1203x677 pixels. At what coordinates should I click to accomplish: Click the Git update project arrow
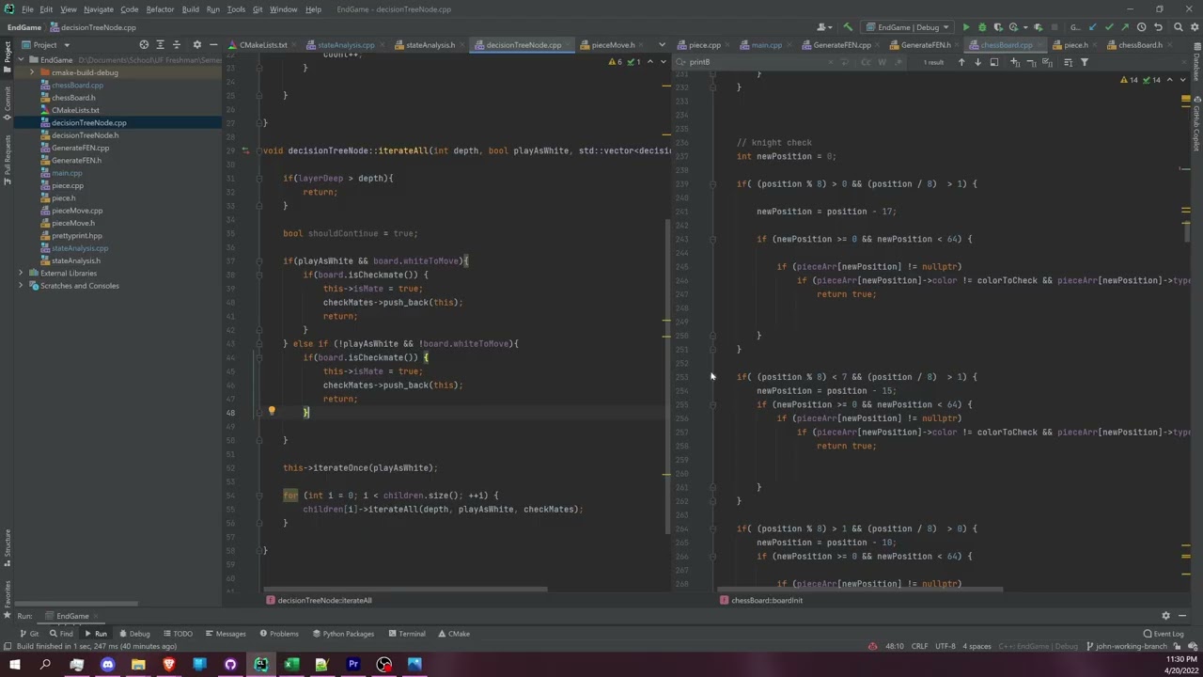point(1091,27)
